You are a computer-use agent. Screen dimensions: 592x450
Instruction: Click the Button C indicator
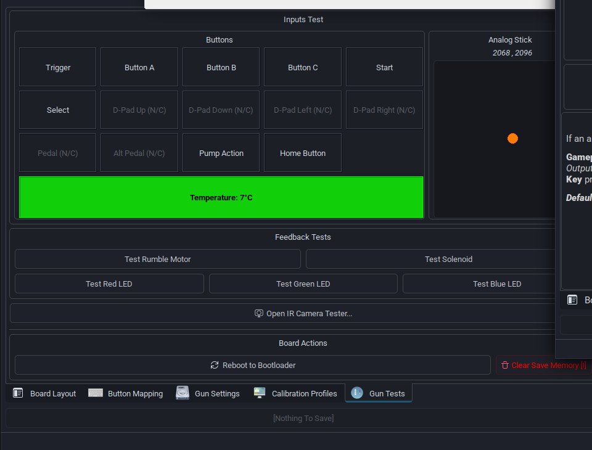coord(303,67)
